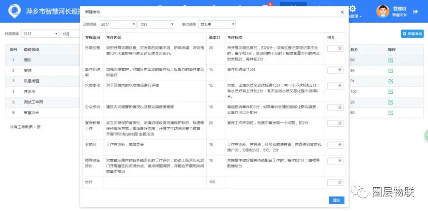The height and width of the screenshot is (211, 428).
Task: Click the 管理员 user name
Action: (399, 9)
